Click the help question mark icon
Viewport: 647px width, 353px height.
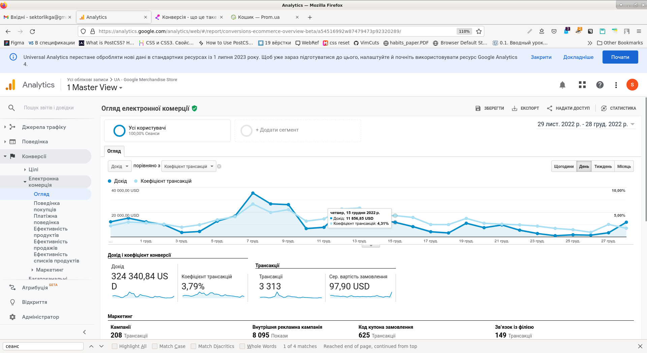pyautogui.click(x=599, y=85)
